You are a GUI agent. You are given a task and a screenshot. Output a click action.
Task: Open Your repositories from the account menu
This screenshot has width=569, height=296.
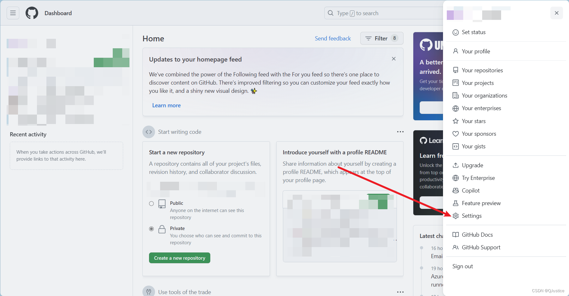coord(482,70)
